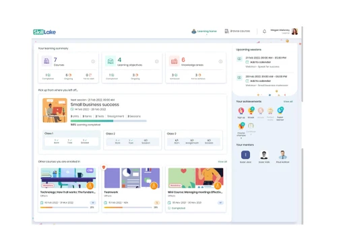Click the purple Courses summary icon
This screenshot has width=337, height=252.
[47, 61]
